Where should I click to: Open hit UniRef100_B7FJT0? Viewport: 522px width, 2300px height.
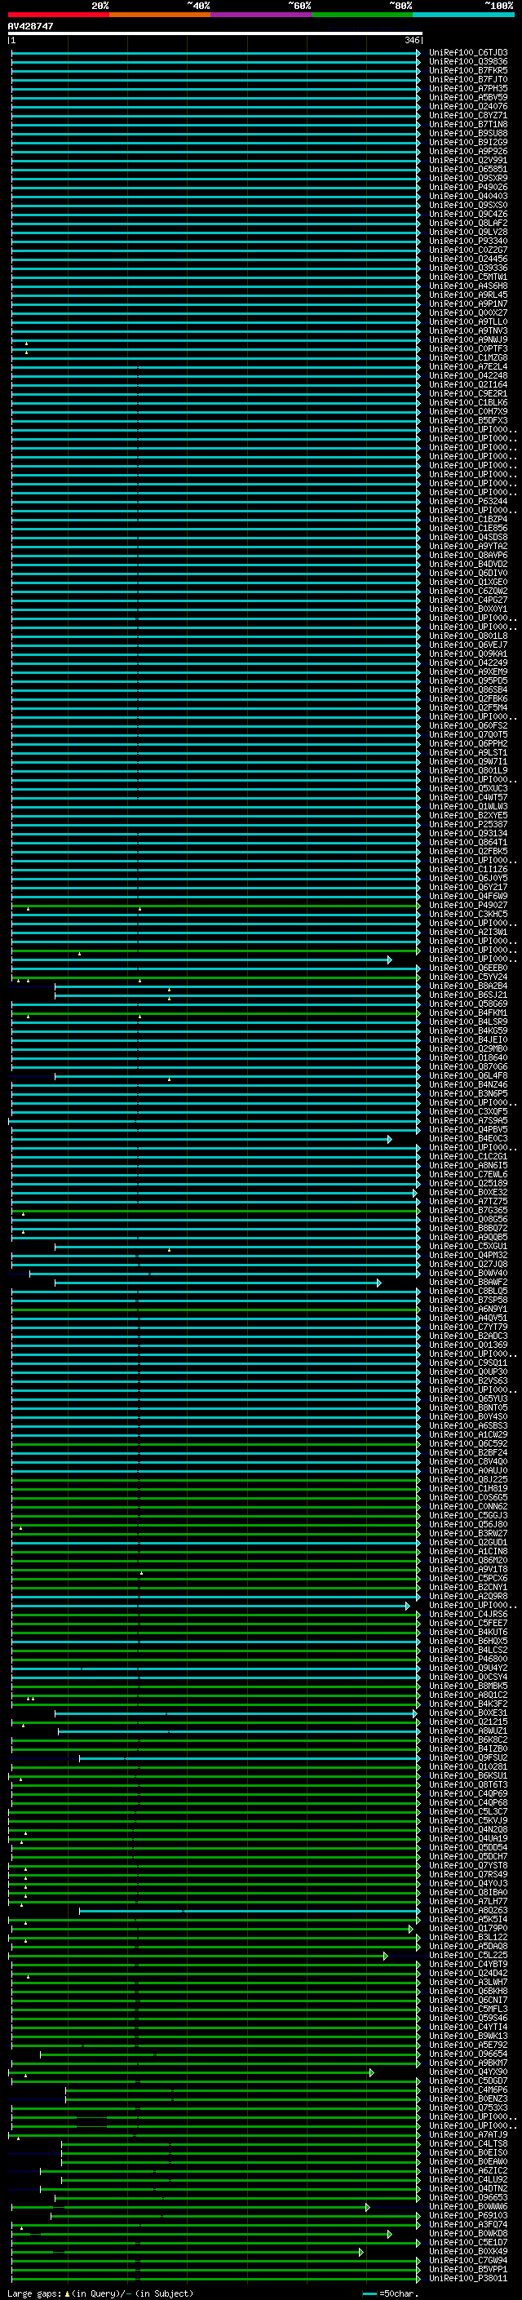[x=468, y=79]
